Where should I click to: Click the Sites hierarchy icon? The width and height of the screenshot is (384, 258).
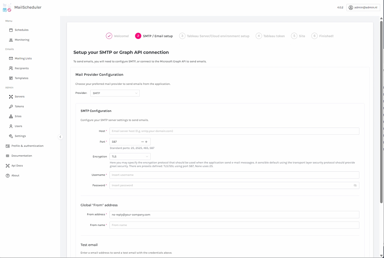pos(11,116)
